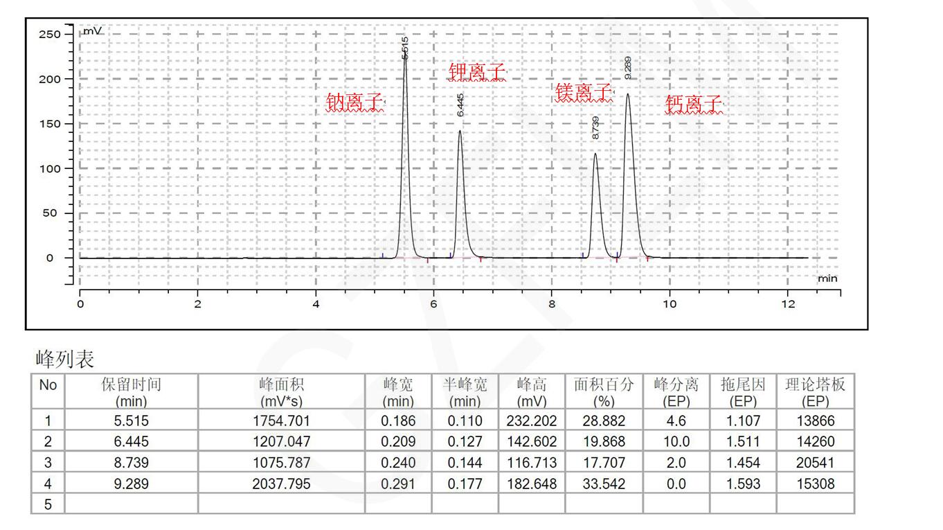Click the peak area cell 2037.795
Viewport: 943px width, 530px height.
[281, 483]
